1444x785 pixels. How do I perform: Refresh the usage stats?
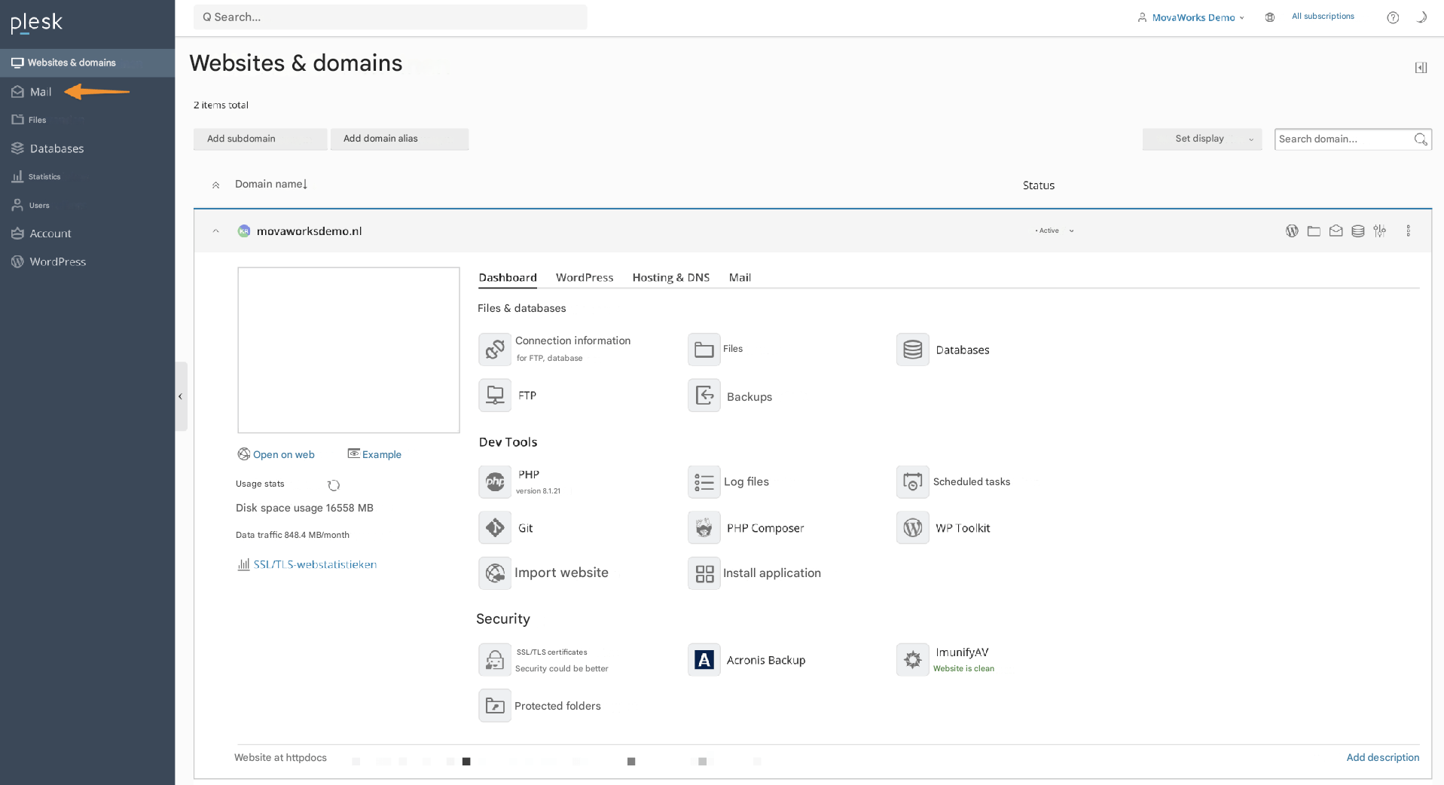click(x=334, y=485)
